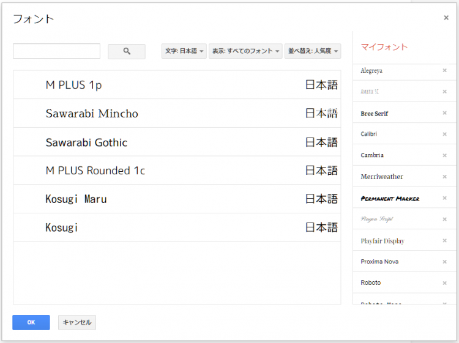Confirm with the blue OK button

(x=31, y=322)
